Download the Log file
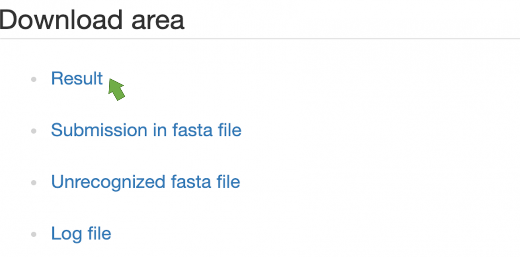 pos(81,234)
